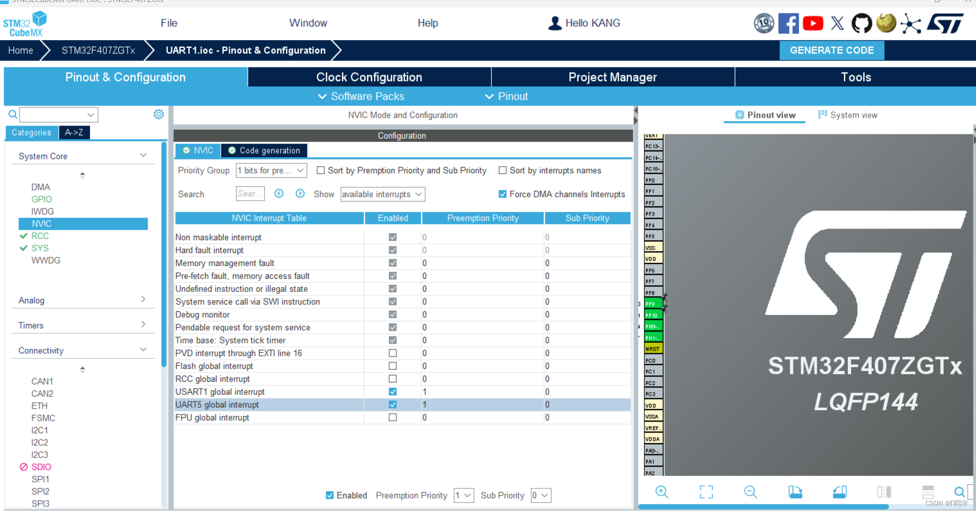Switch to Project Manager tab
Image resolution: width=976 pixels, height=511 pixels.
pos(612,77)
